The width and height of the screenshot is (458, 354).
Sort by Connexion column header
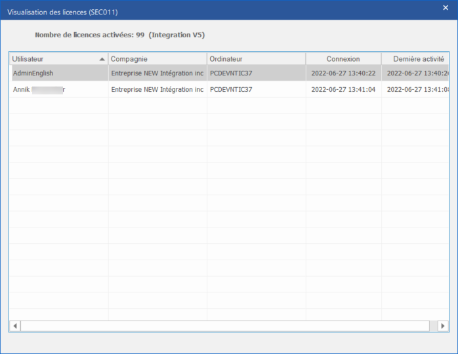pos(343,59)
